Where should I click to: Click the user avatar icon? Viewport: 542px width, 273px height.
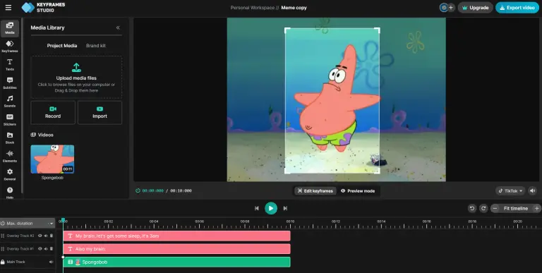point(443,7)
